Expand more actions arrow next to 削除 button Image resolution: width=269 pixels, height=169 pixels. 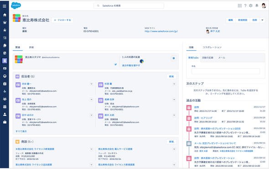[x=262, y=20]
